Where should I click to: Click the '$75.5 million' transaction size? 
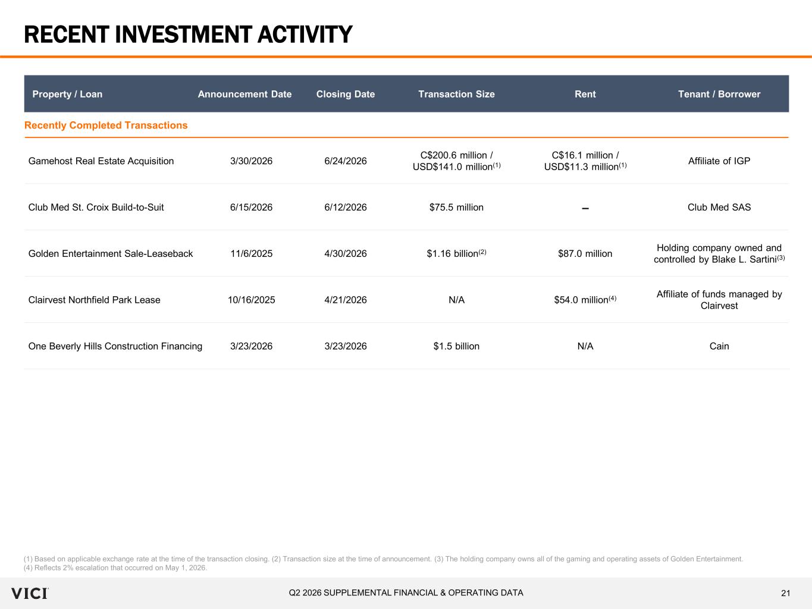(456, 208)
